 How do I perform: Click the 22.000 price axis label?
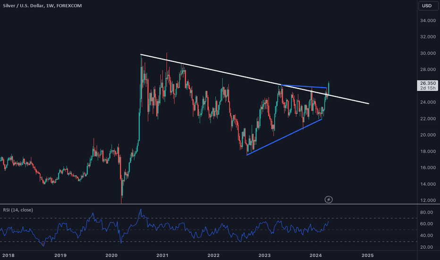[x=428, y=119]
